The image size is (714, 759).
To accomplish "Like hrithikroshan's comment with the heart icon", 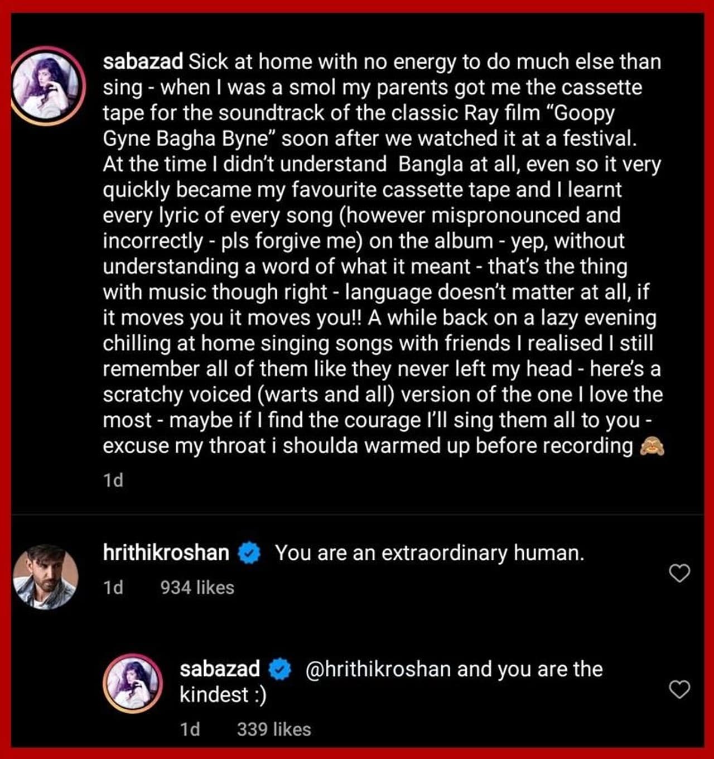I will coord(679,573).
